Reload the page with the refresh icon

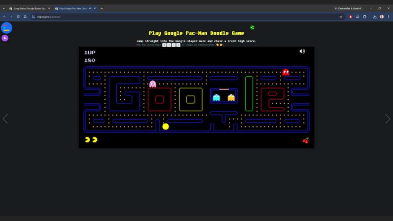[x=18, y=17]
